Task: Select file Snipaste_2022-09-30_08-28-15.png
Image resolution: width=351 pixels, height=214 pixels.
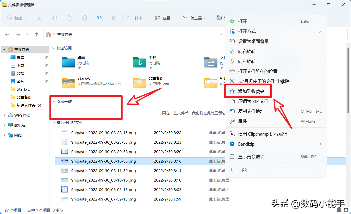Action: coord(103,133)
